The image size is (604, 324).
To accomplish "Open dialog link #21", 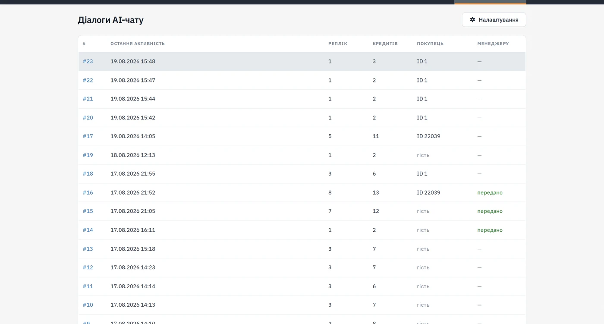I will pos(88,99).
